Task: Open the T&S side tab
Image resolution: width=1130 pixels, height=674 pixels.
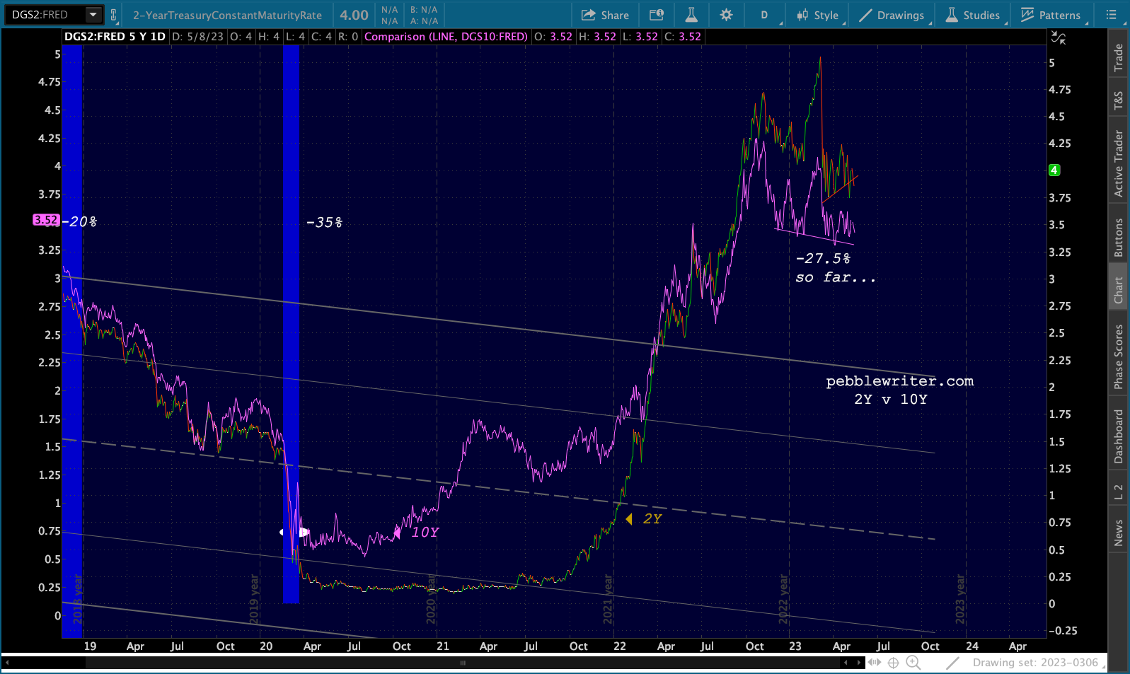Action: click(1119, 100)
